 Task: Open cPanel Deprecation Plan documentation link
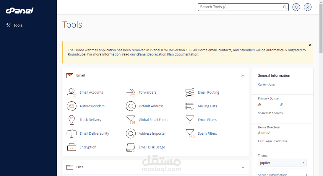167,54
